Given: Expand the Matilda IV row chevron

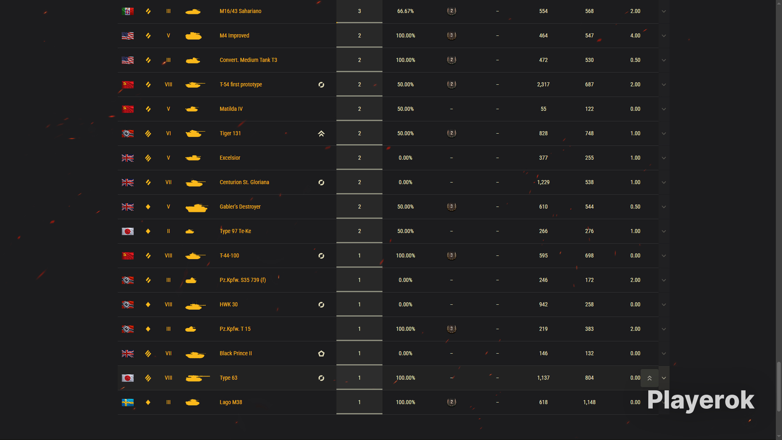Looking at the screenshot, I should tap(664, 109).
